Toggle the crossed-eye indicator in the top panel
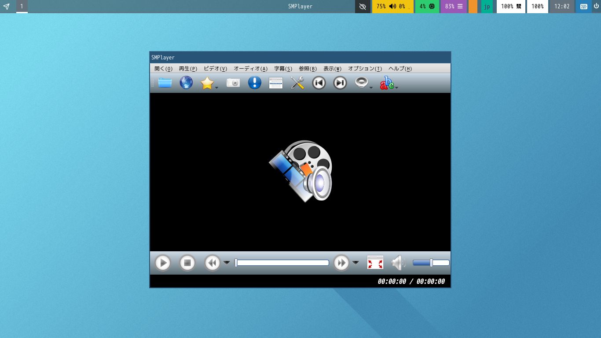The height and width of the screenshot is (338, 601). coord(362,7)
